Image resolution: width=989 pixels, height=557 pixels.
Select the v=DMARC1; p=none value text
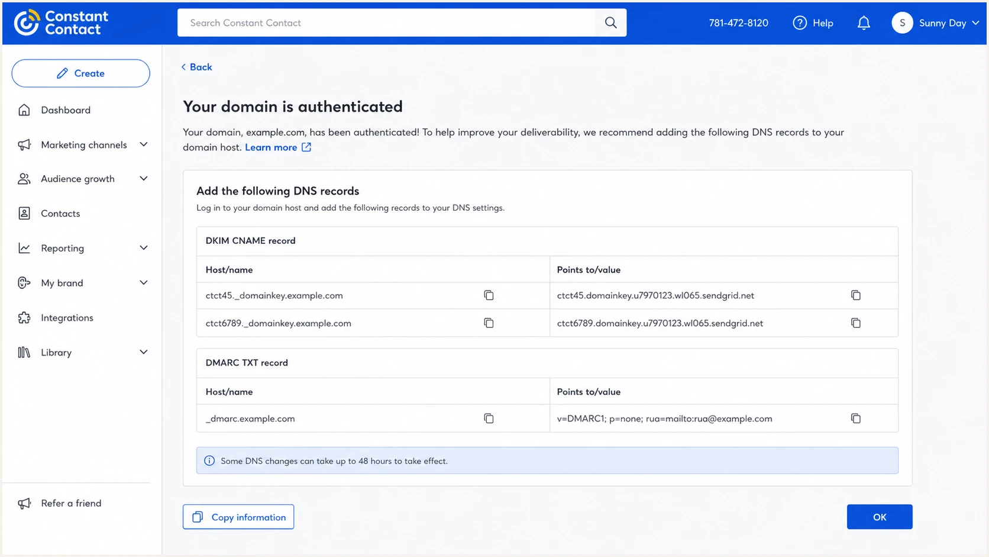(664, 418)
